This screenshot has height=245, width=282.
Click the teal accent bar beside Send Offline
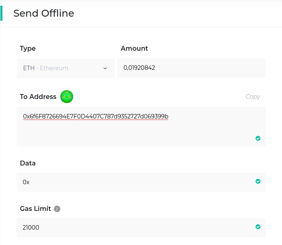click(2, 13)
